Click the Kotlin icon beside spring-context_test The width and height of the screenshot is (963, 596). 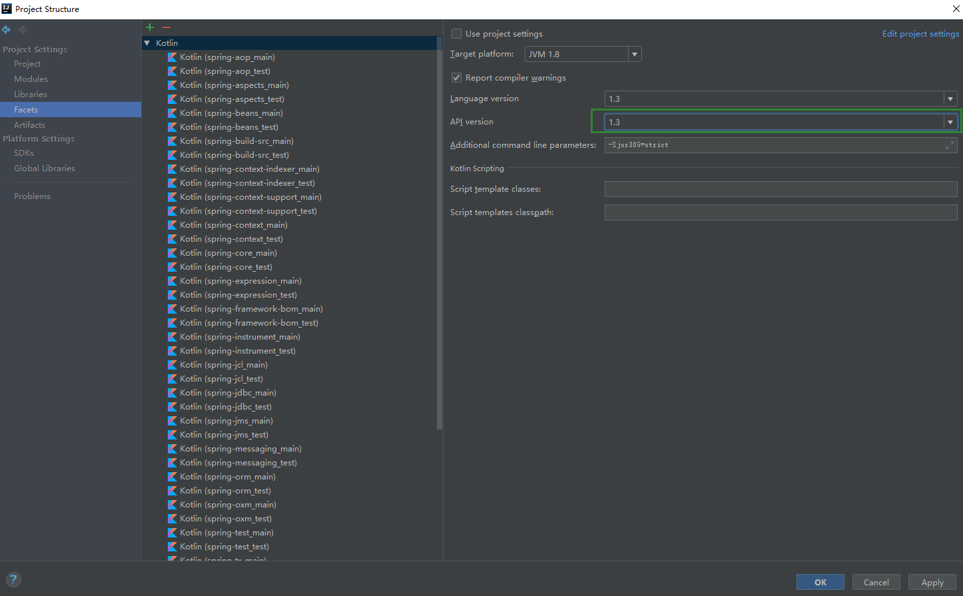click(x=172, y=239)
